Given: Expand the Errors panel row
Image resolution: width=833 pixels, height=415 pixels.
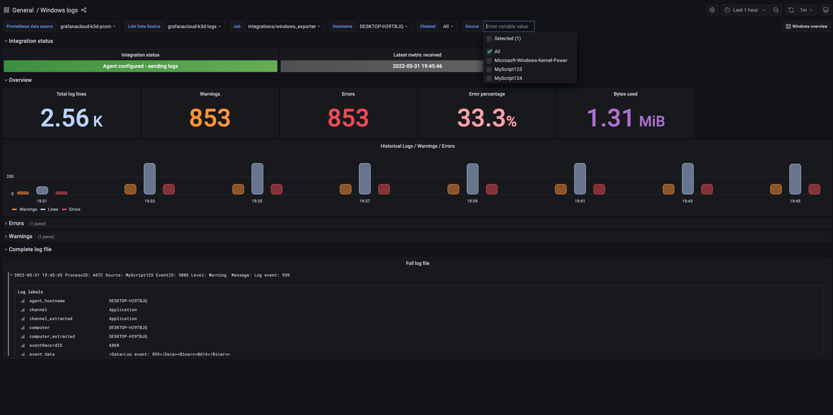Looking at the screenshot, I should [x=15, y=223].
